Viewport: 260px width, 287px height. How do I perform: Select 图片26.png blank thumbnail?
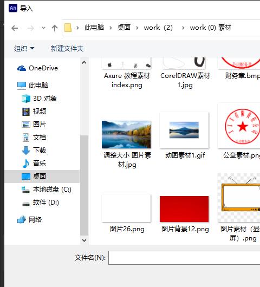pyautogui.click(x=126, y=208)
